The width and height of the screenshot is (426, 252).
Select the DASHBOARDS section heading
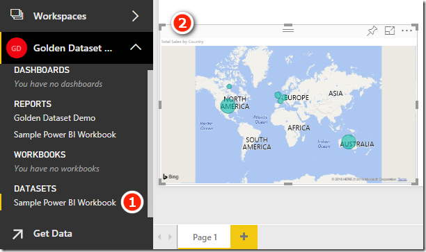click(x=42, y=70)
